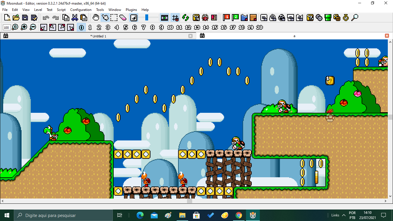This screenshot has height=221, width=393.
Task: Open level properties question-block icon
Action: (196, 18)
